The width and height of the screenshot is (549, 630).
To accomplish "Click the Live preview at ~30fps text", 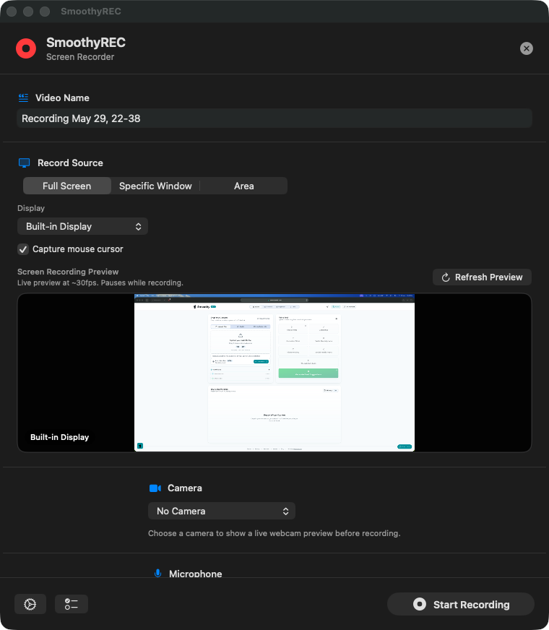I will tap(100, 283).
